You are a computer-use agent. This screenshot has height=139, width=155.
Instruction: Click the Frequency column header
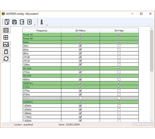pyautogui.click(x=42, y=31)
